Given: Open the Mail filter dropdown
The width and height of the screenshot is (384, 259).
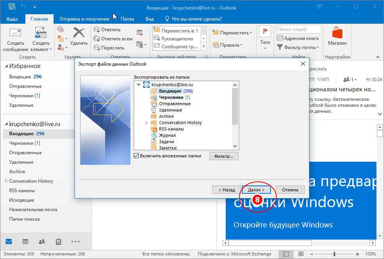Looking at the screenshot, I should click(x=298, y=47).
